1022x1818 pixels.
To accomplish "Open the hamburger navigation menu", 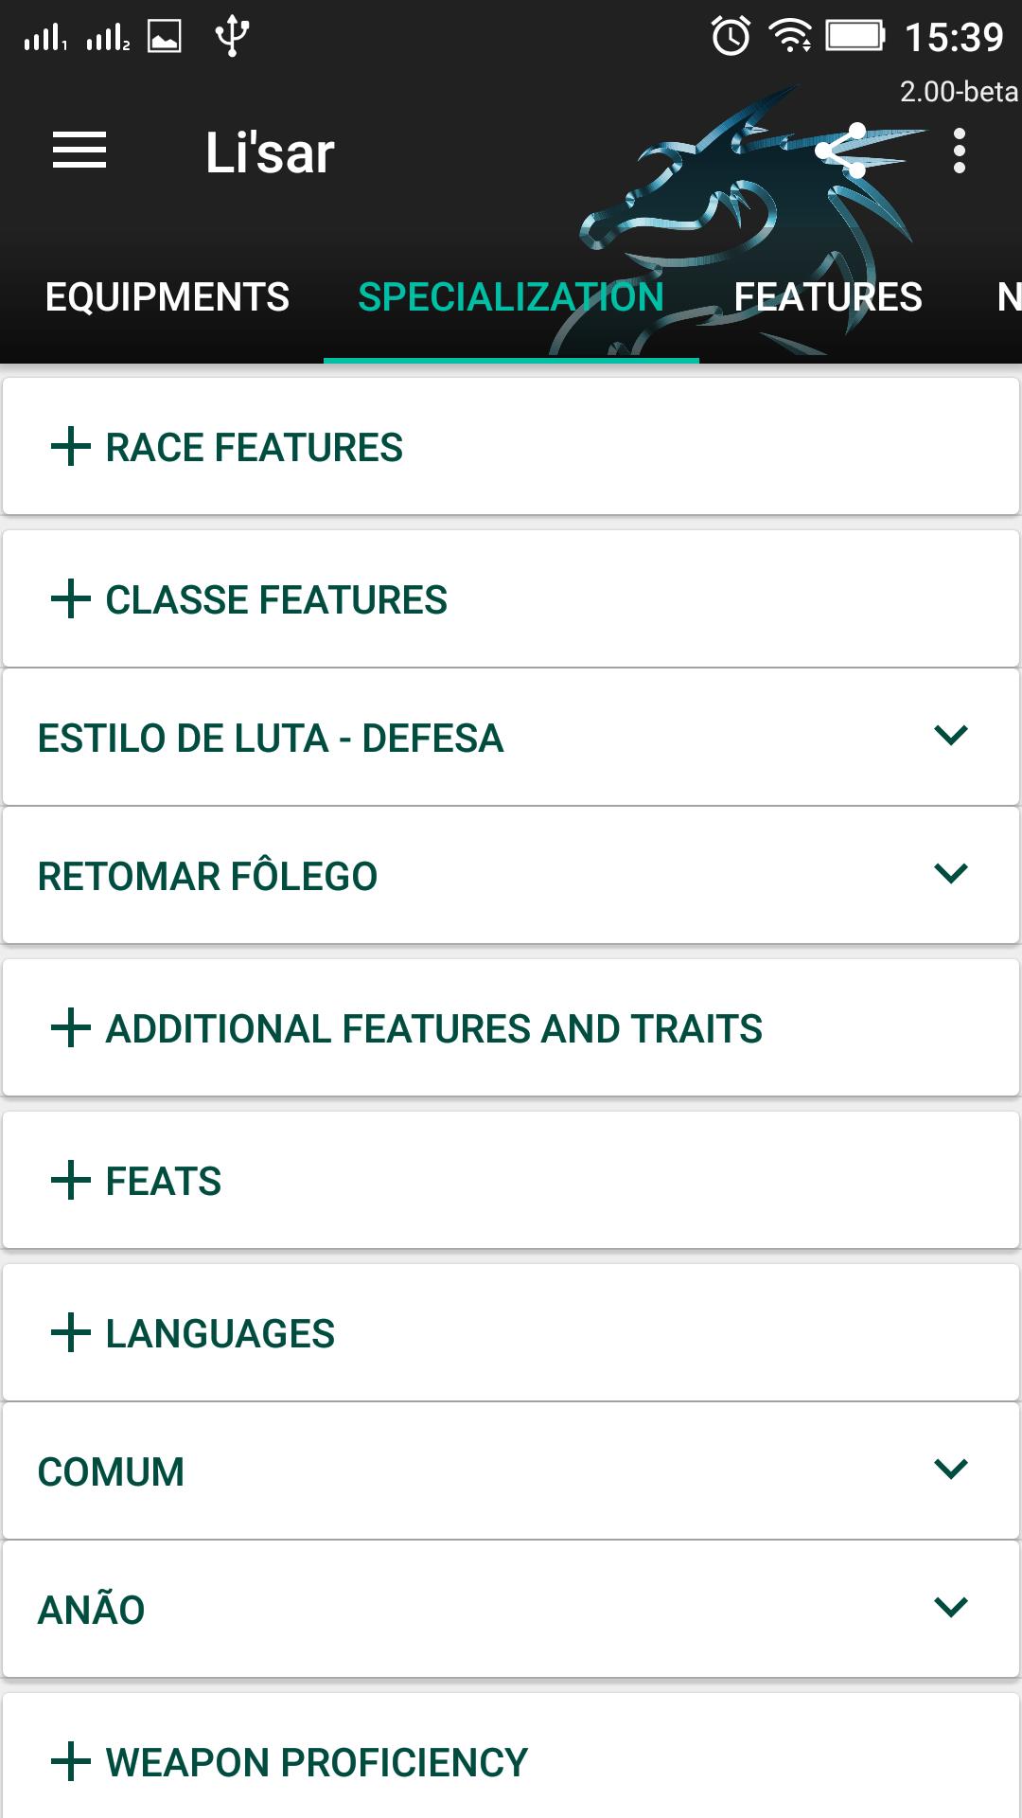I will click(x=79, y=151).
